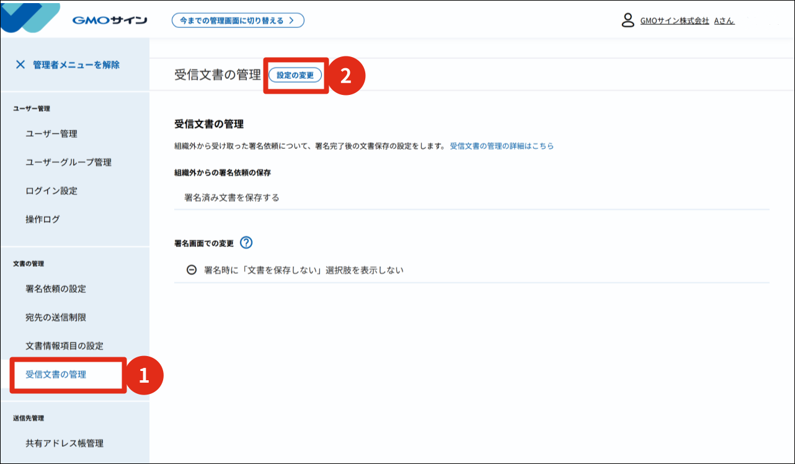Select 受信文書の管理 in the sidebar

point(56,375)
